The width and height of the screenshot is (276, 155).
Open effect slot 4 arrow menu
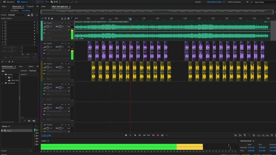tap(34, 31)
